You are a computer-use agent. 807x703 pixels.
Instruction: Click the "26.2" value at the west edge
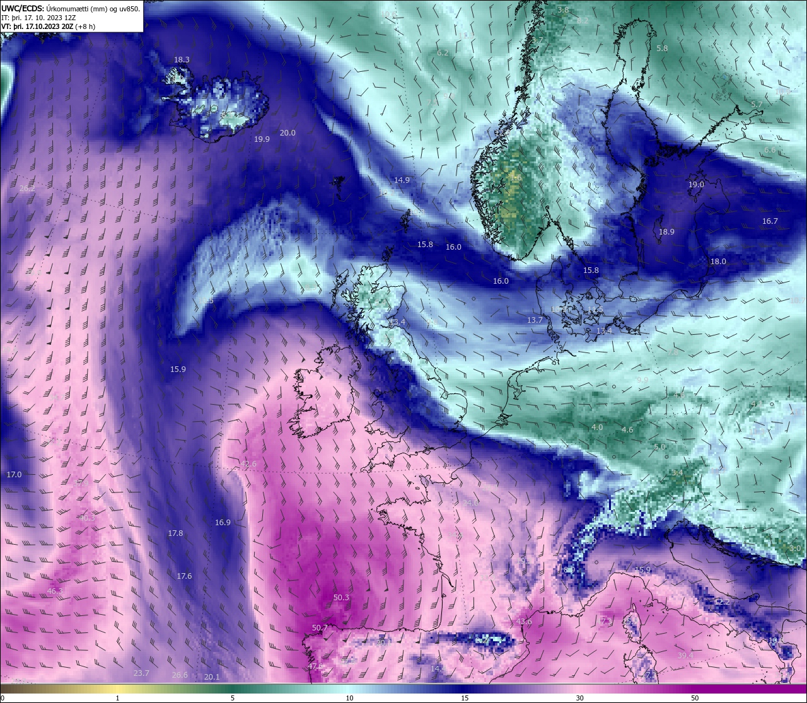pyautogui.click(x=27, y=189)
